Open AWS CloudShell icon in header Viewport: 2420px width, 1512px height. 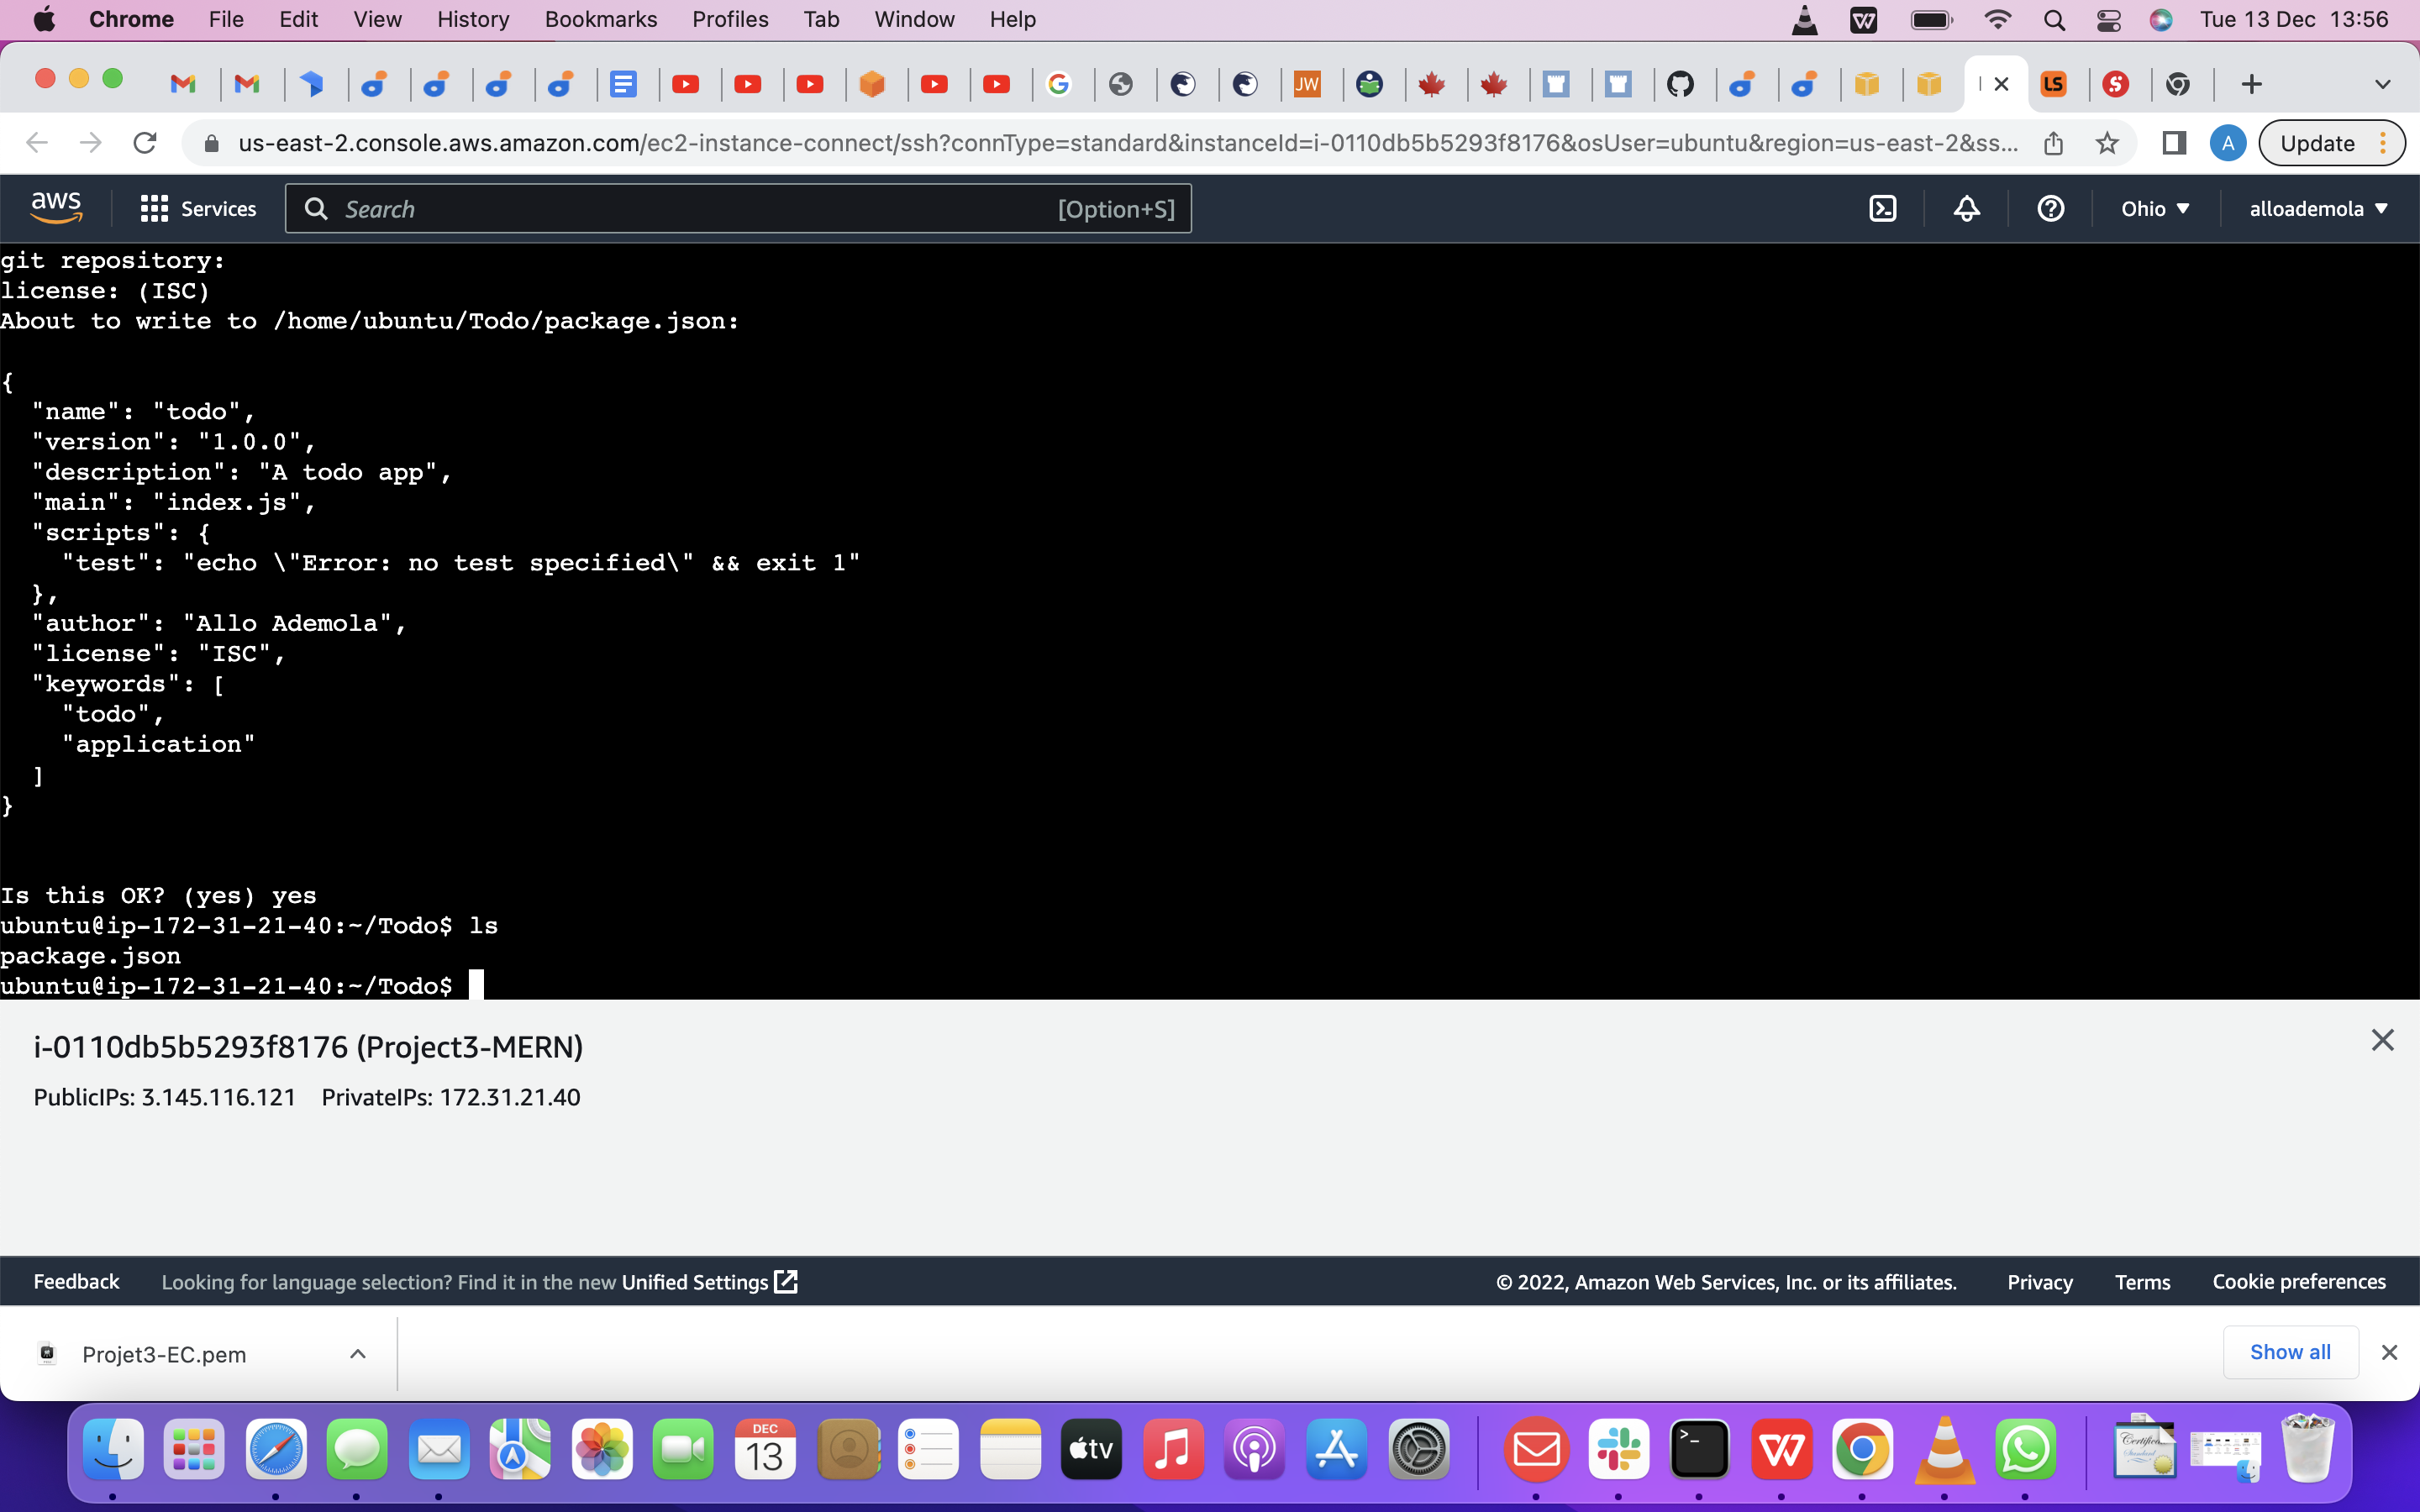[1882, 208]
